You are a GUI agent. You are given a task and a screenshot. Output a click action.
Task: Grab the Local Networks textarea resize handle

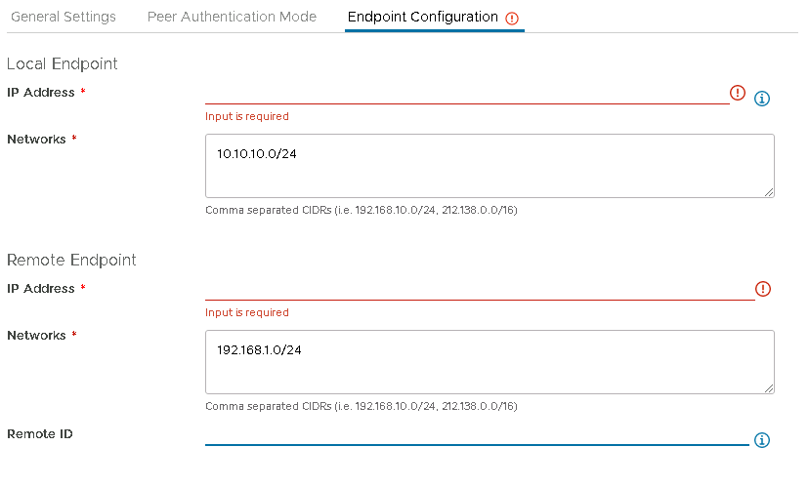point(769,192)
